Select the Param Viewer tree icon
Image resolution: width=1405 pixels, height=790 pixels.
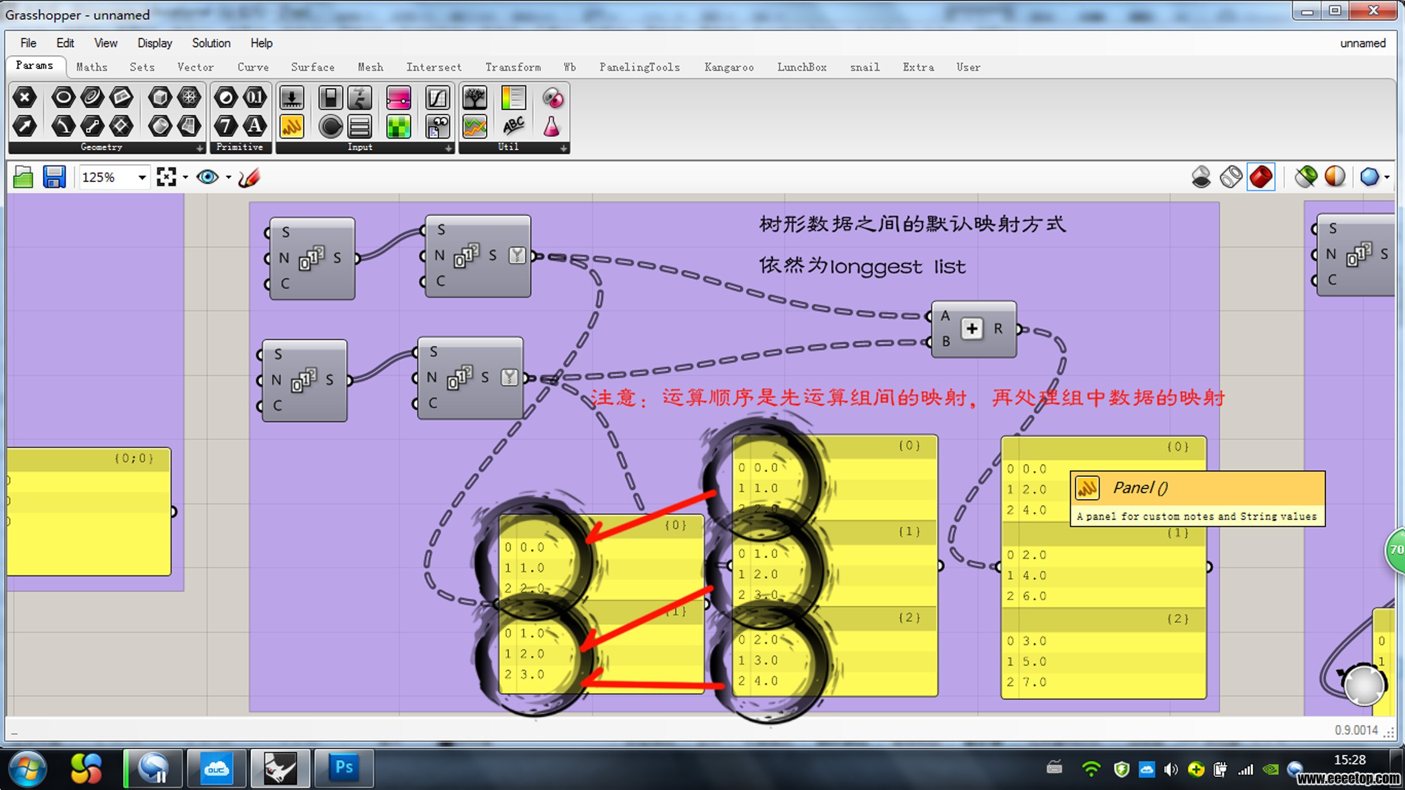pyautogui.click(x=475, y=97)
